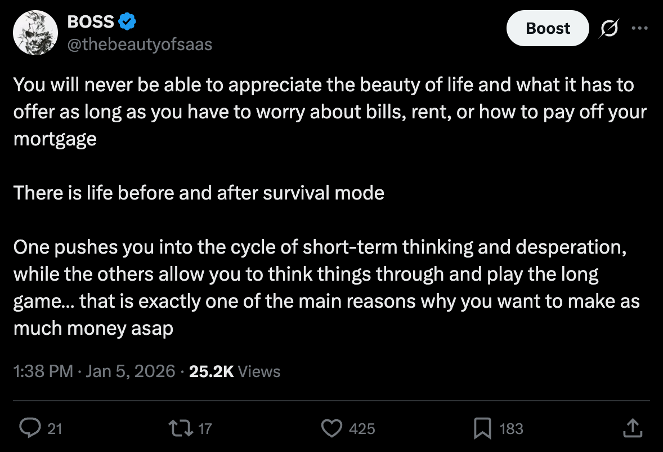Bookmark this tweet using the bookmark icon
Screen dimensions: 663x452
[x=482, y=428]
